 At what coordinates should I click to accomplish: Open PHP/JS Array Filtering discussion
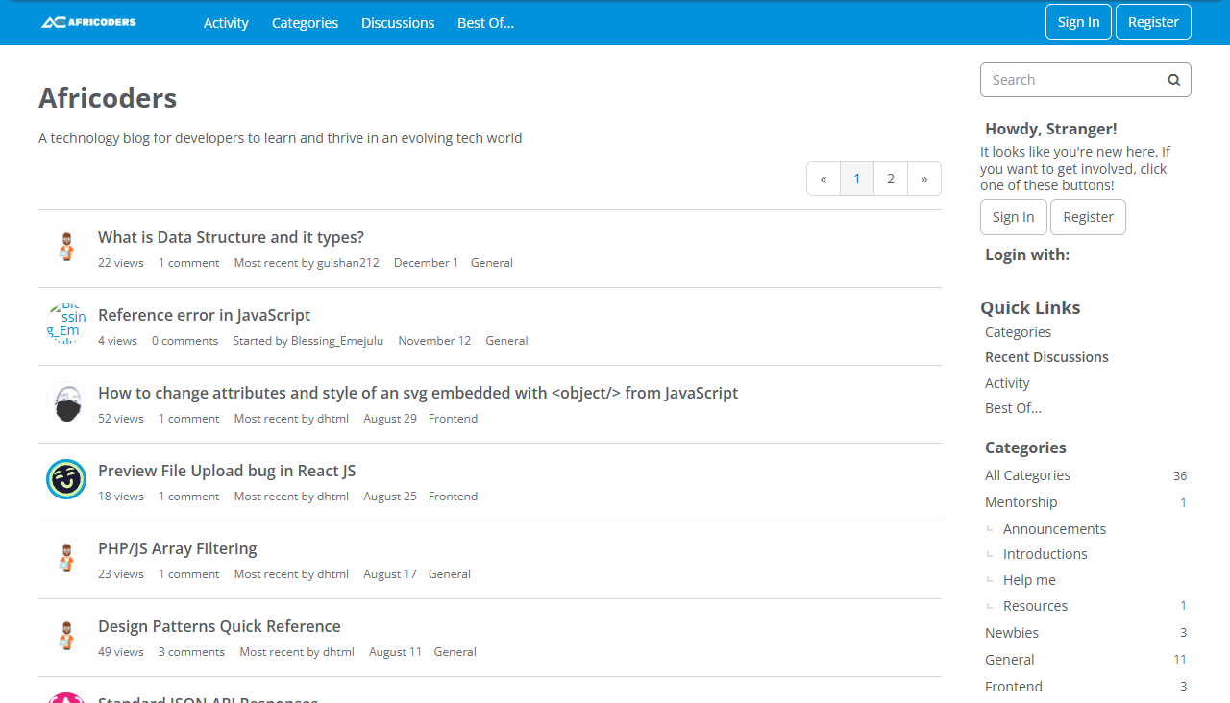tap(178, 548)
